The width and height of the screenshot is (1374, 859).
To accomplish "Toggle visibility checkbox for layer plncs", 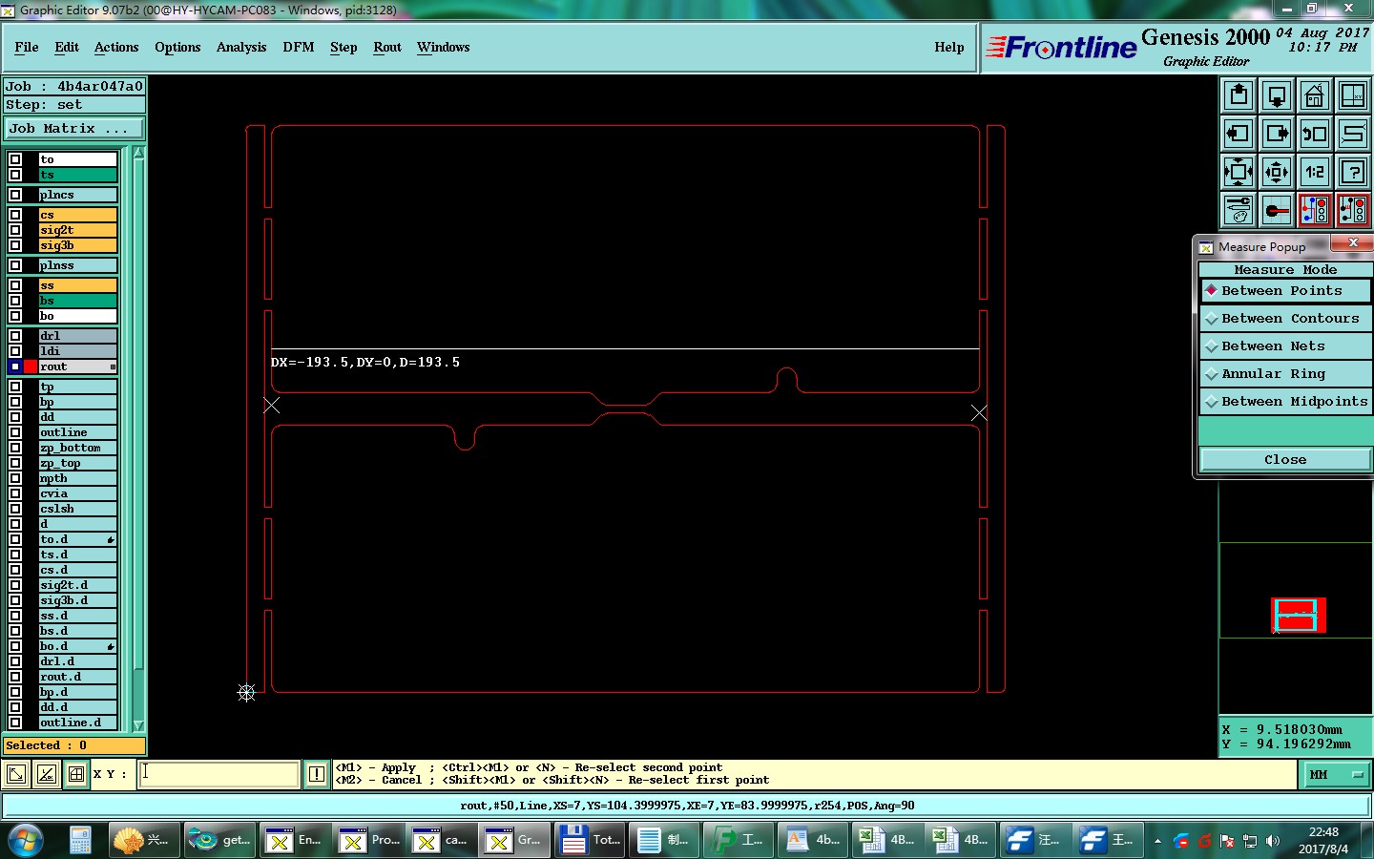I will pyautogui.click(x=15, y=195).
